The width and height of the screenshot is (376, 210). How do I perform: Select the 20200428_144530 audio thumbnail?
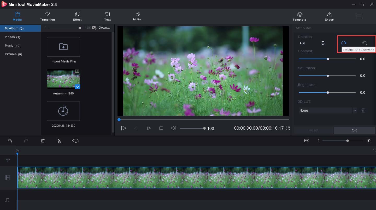63,111
